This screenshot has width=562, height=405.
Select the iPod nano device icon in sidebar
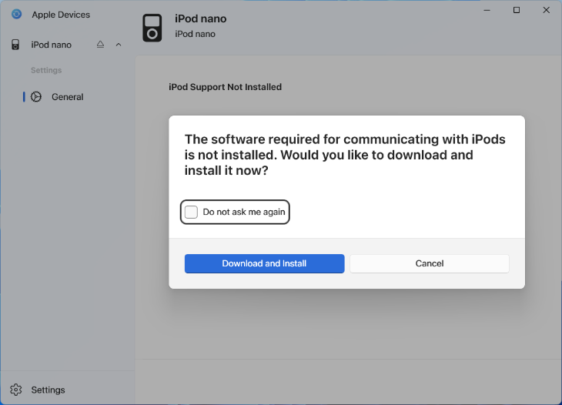click(x=15, y=45)
